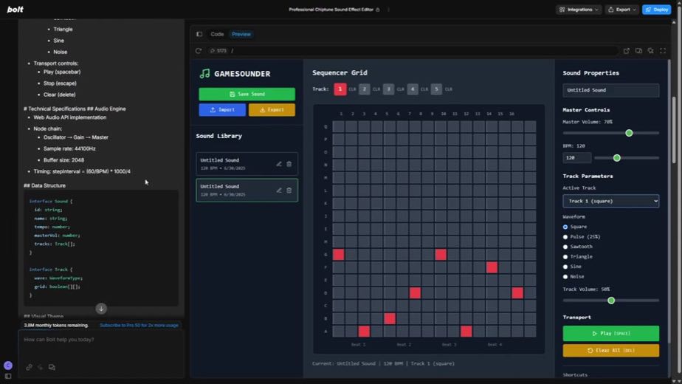Enter fullscreen preview with the expand icon
This screenshot has height=384, width=682.
click(663, 51)
